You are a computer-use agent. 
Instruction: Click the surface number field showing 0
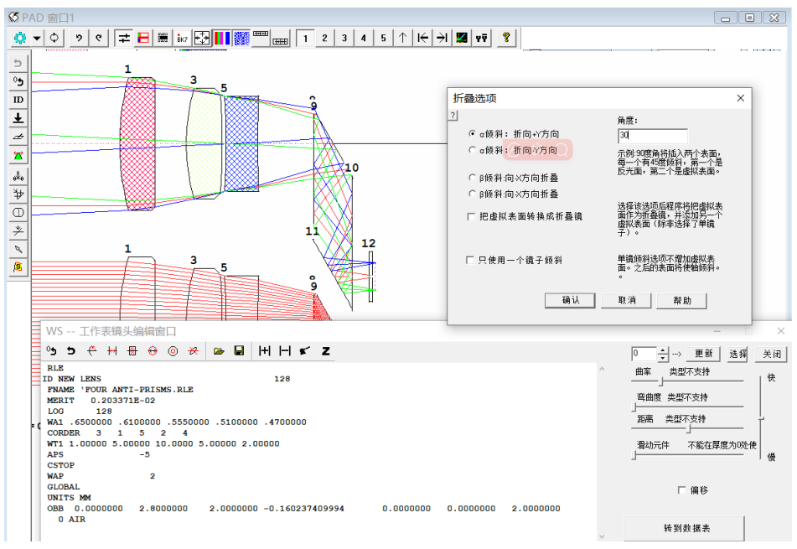click(x=644, y=354)
